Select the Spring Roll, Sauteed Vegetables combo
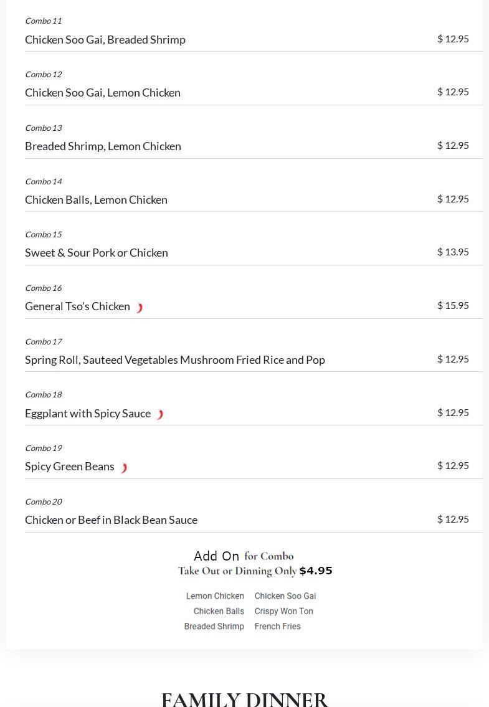The height and width of the screenshot is (707, 489). 175,359
